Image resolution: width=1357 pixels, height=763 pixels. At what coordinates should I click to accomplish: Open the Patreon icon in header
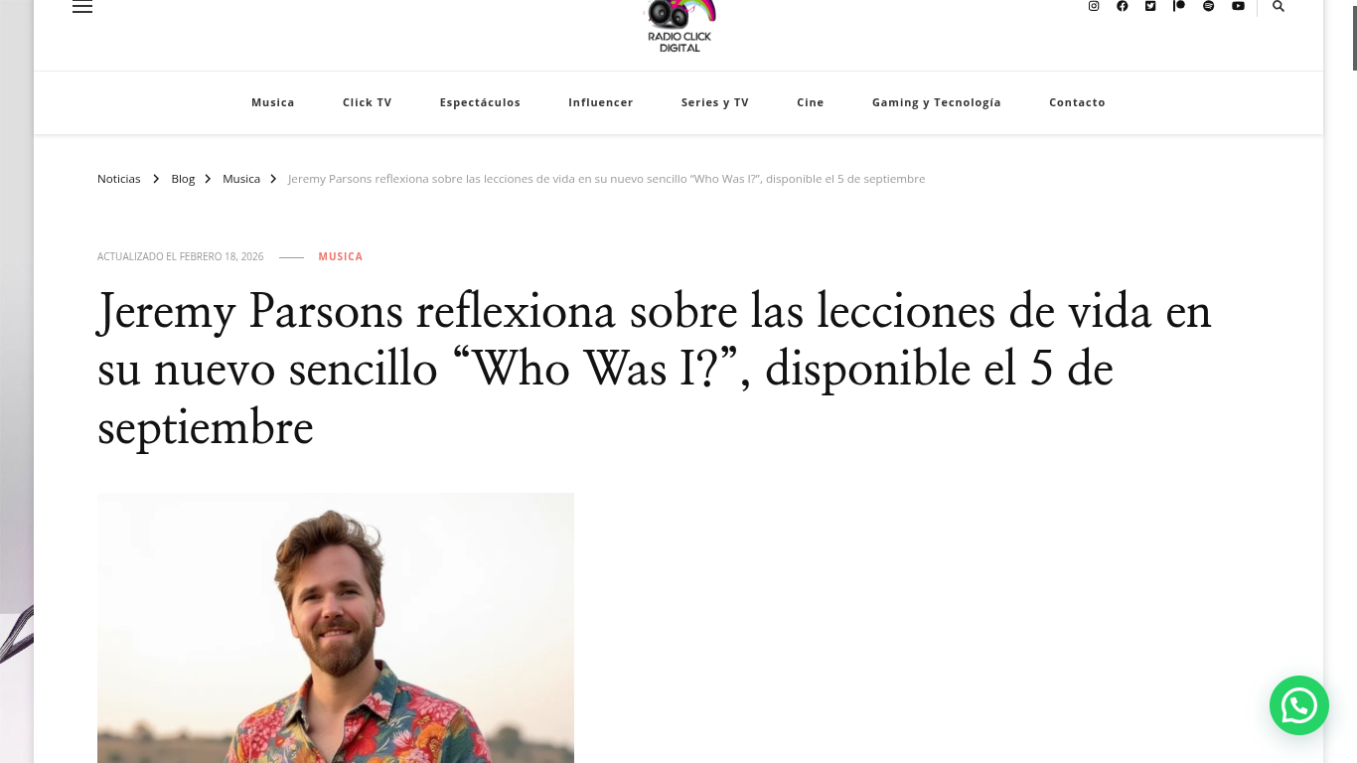[x=1179, y=6]
